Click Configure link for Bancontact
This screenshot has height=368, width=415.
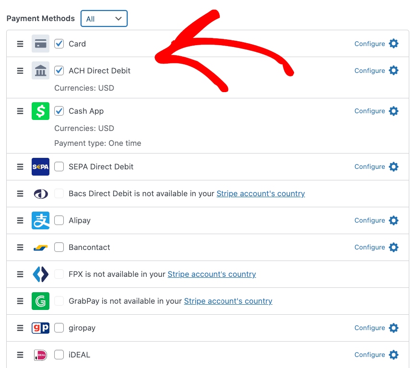coord(369,247)
